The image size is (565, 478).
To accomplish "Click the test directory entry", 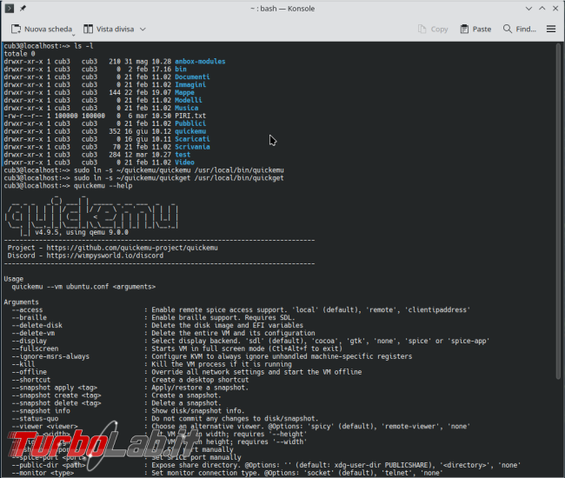I will point(183,155).
